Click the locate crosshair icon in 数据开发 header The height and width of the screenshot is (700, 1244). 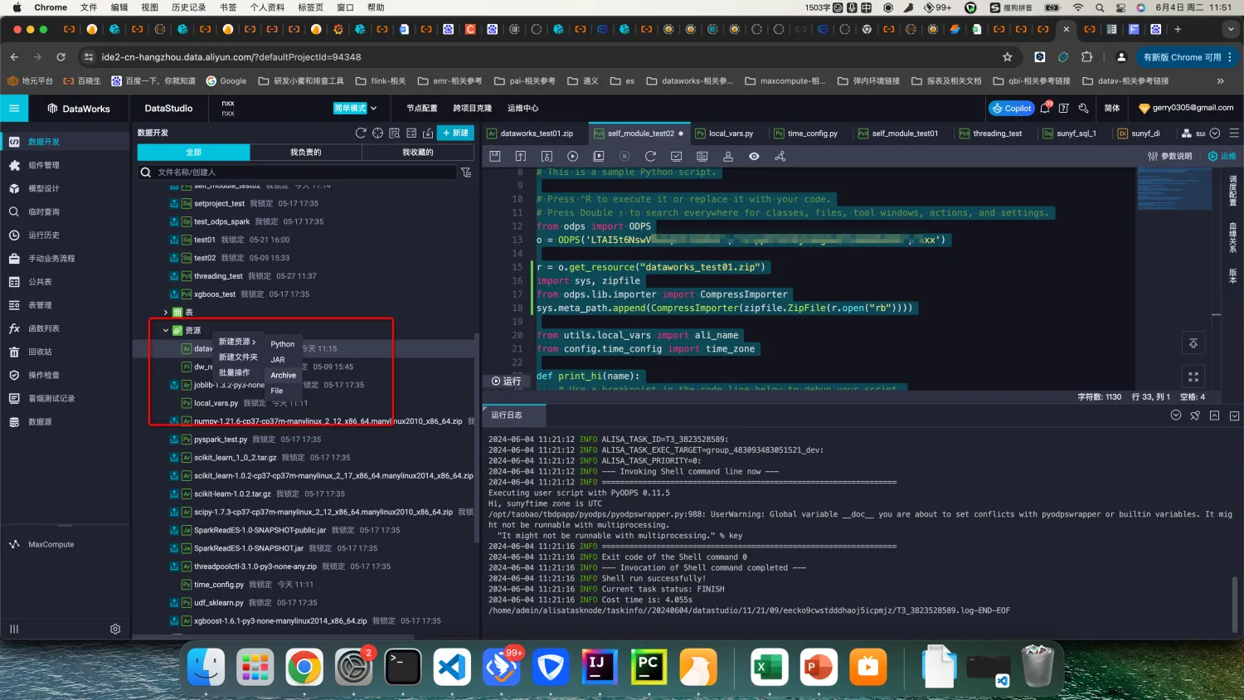[x=377, y=133]
